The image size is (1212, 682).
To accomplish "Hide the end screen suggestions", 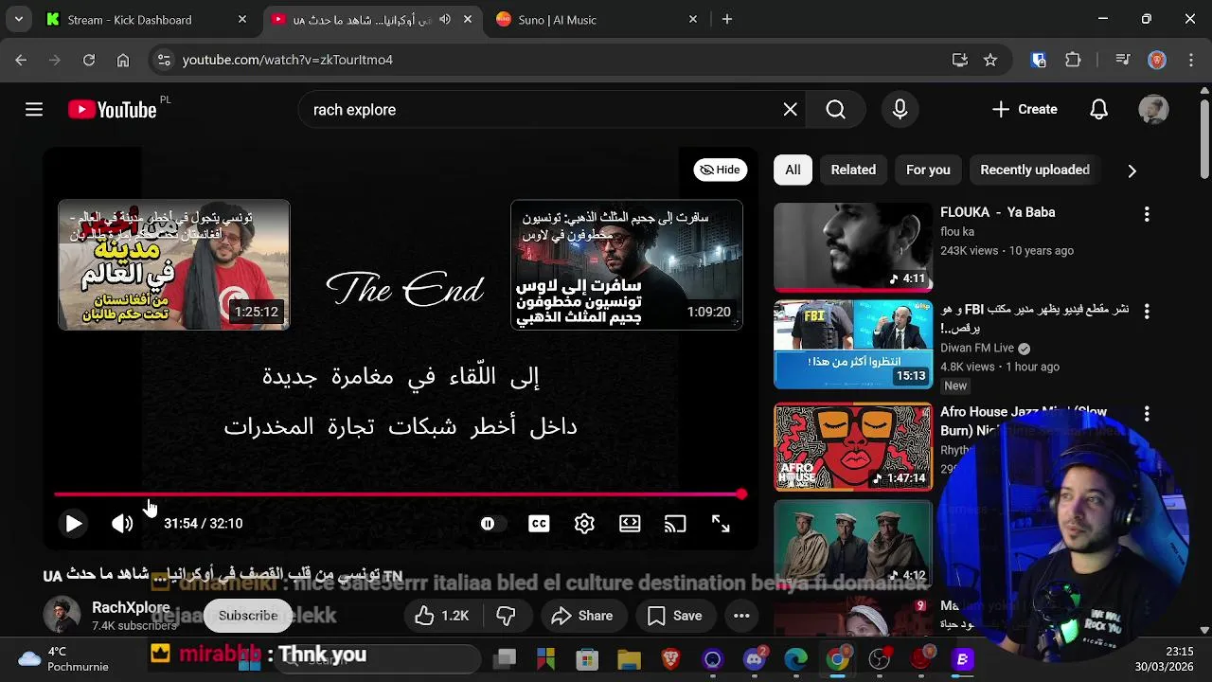I will point(720,170).
